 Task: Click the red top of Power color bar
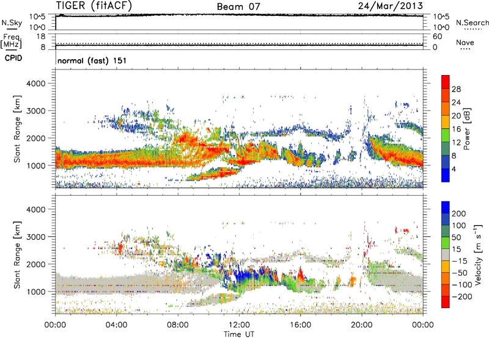[x=446, y=82]
